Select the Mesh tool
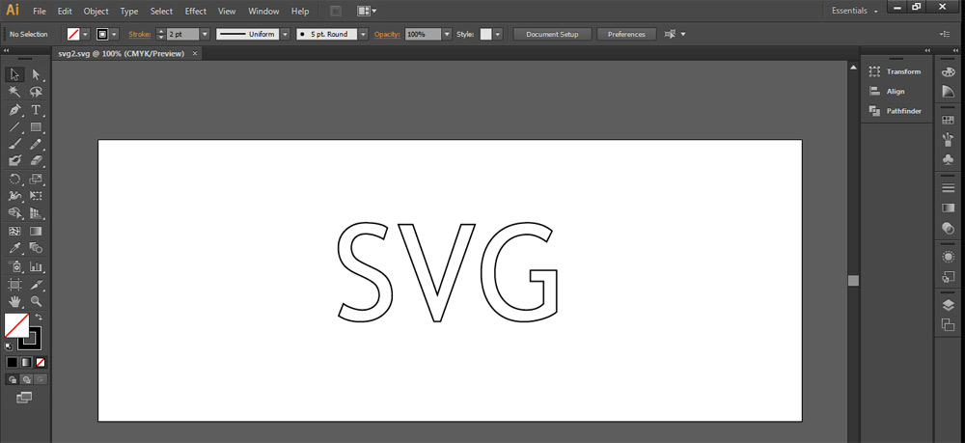The width and height of the screenshot is (965, 443). coord(15,232)
